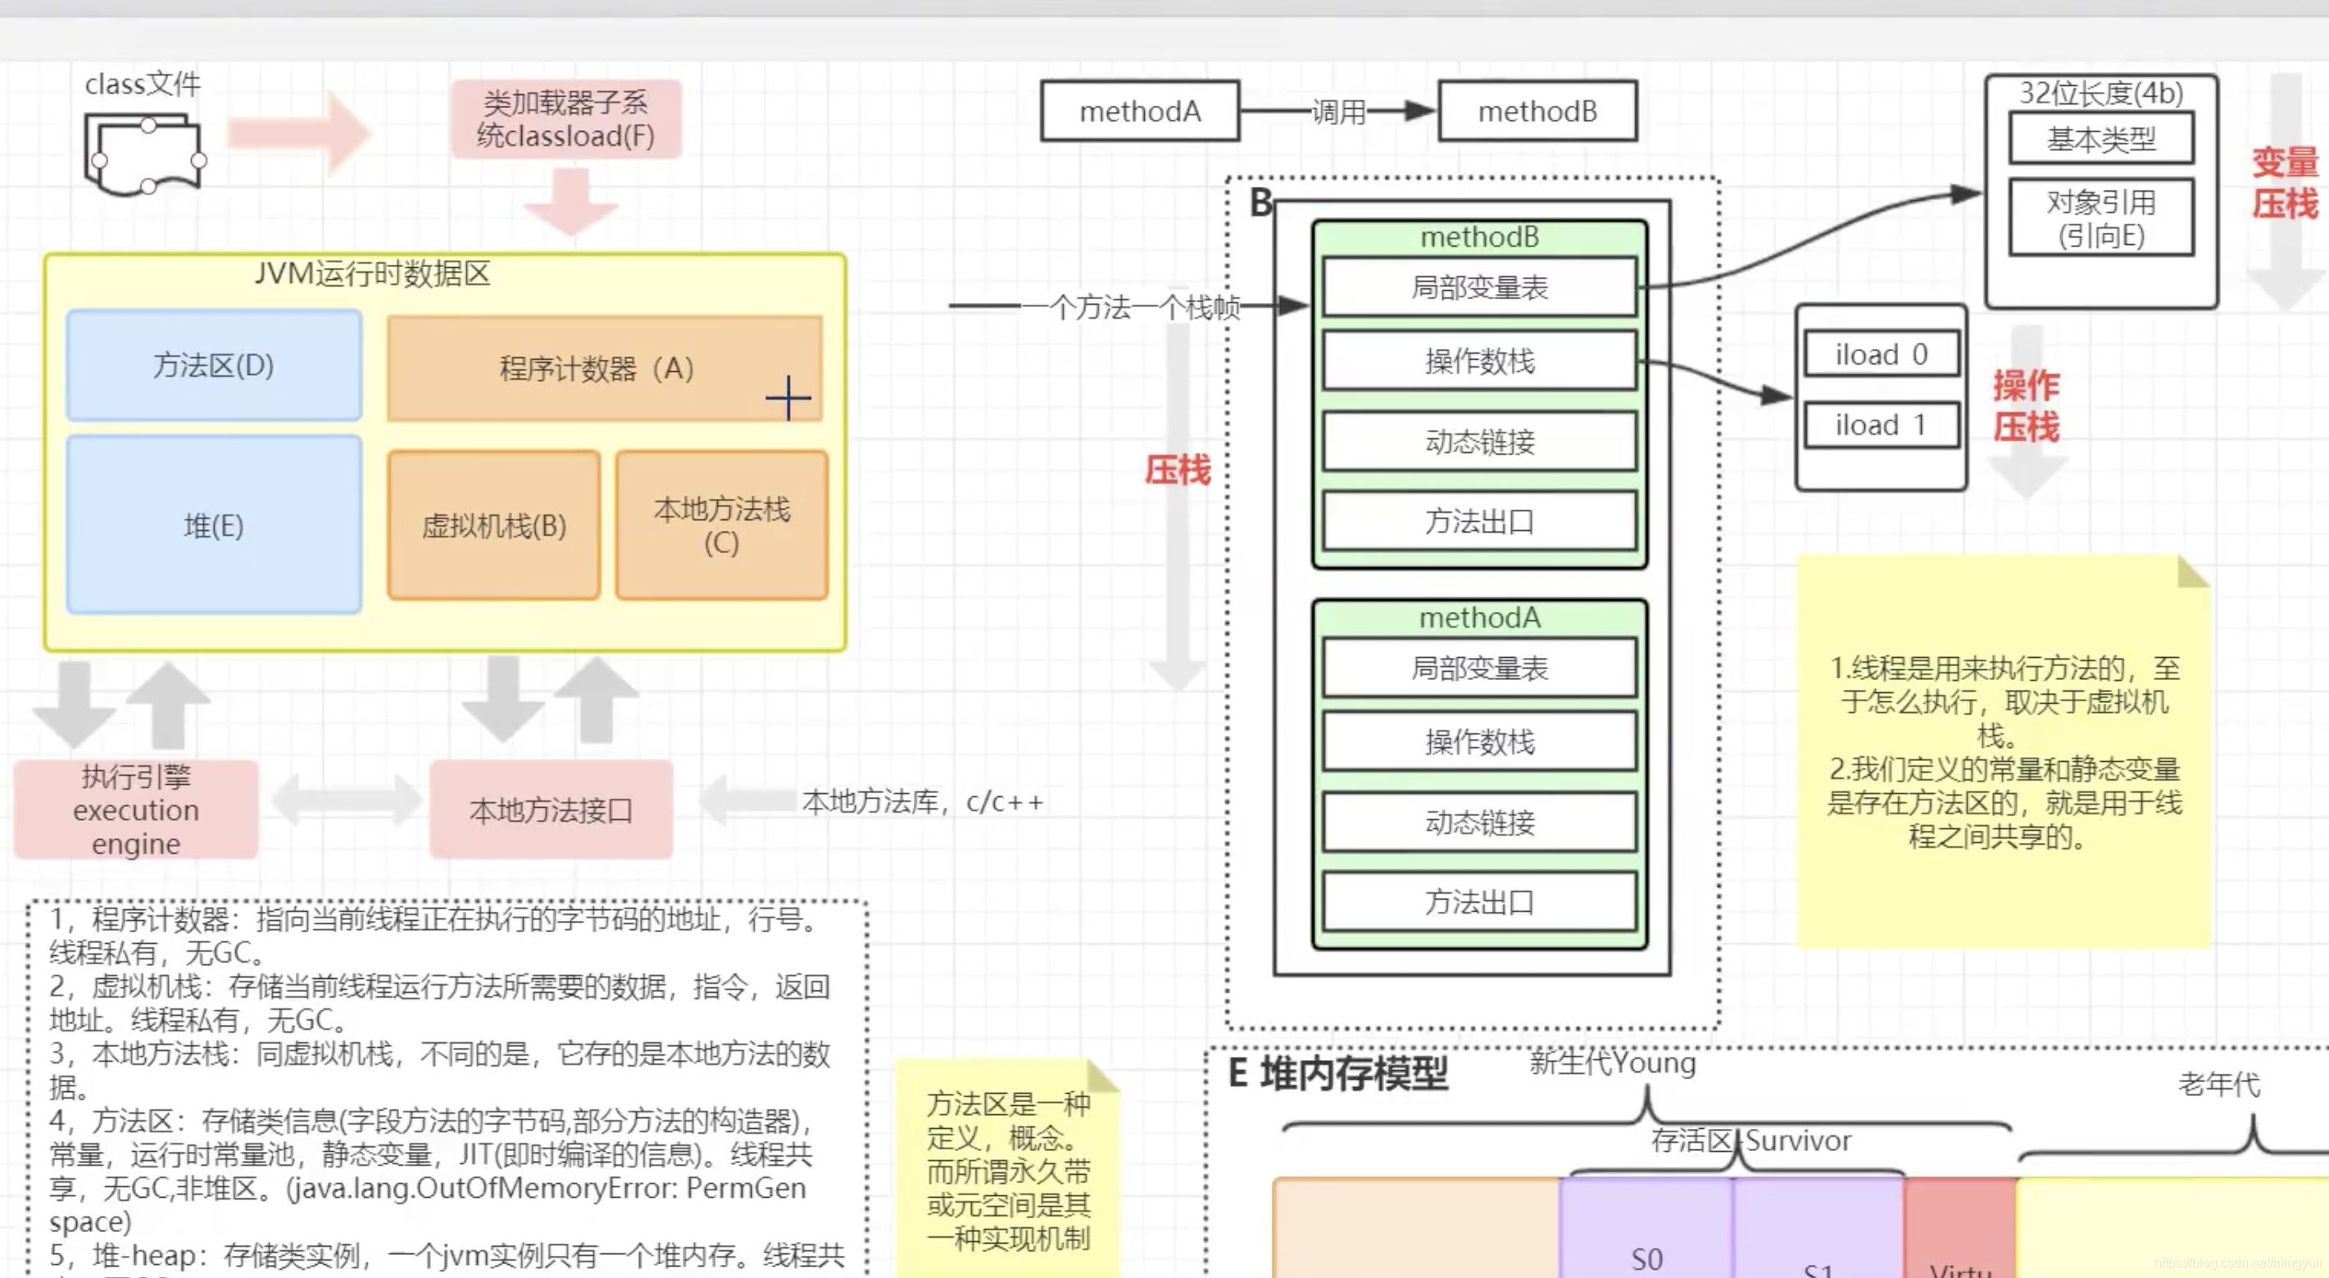Click the pink down arrow under classload box
Viewport: 2329px width, 1278px height.
(570, 202)
